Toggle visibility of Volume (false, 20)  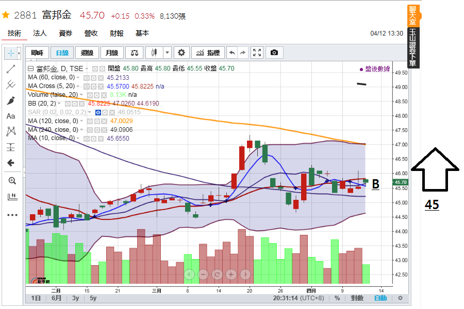pyautogui.click(x=90, y=95)
